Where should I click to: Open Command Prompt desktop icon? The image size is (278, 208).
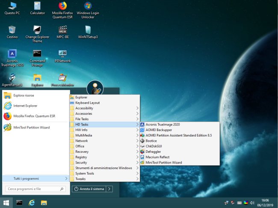pyautogui.click(x=37, y=58)
